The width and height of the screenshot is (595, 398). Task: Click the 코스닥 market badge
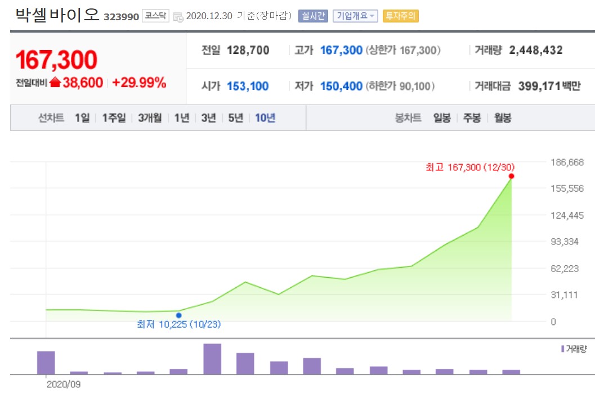[x=155, y=16]
